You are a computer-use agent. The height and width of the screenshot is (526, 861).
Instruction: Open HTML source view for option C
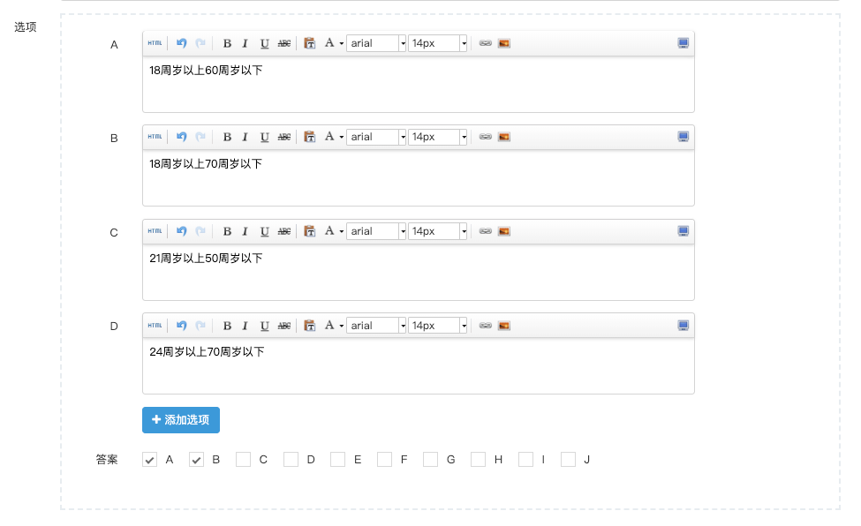click(x=155, y=232)
